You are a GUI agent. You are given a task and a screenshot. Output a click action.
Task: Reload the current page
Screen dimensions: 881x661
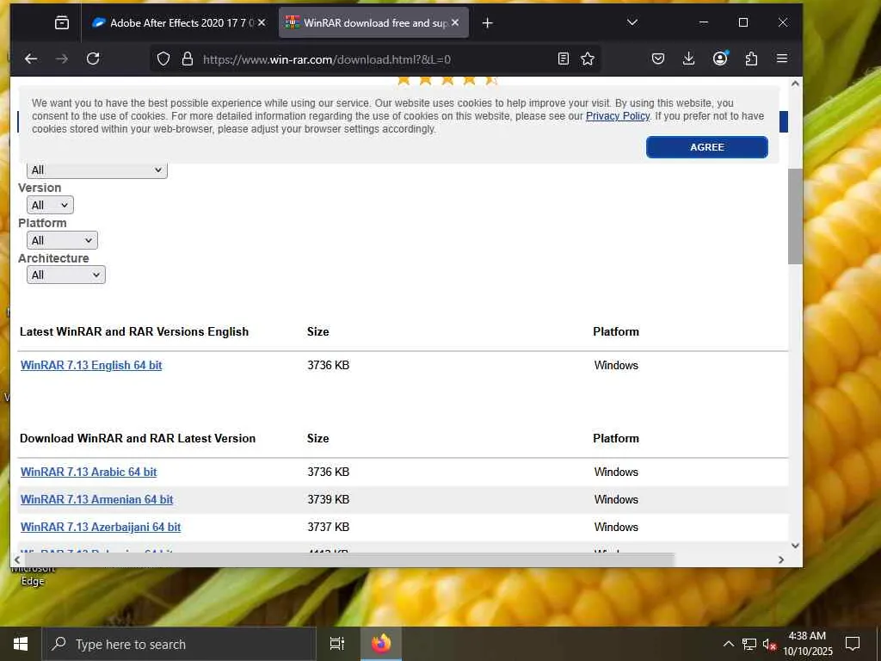coord(93,59)
